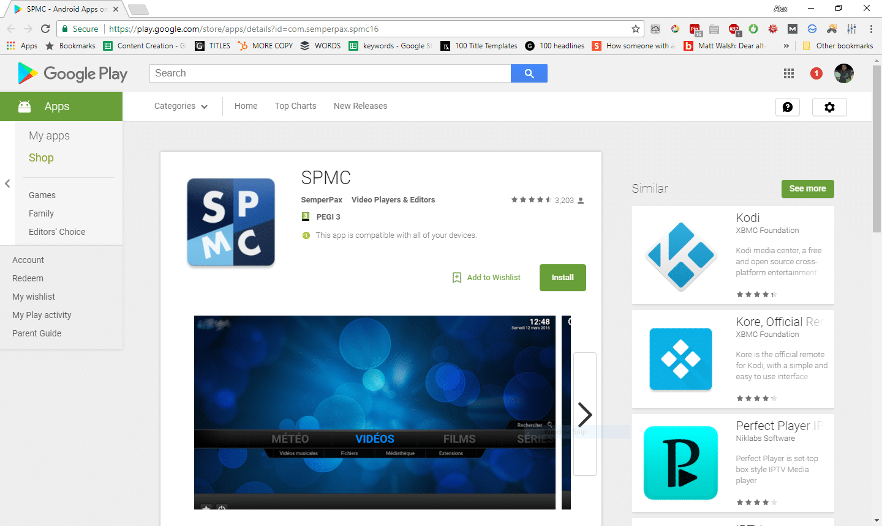Open My wishlist link

coord(34,297)
